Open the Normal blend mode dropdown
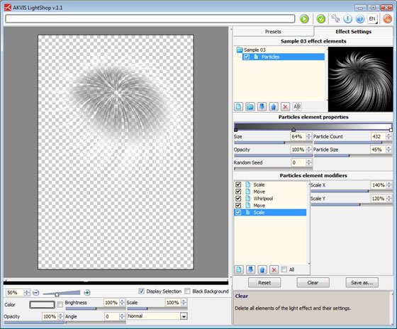Viewport: 397px width, 329px height. pos(184,316)
